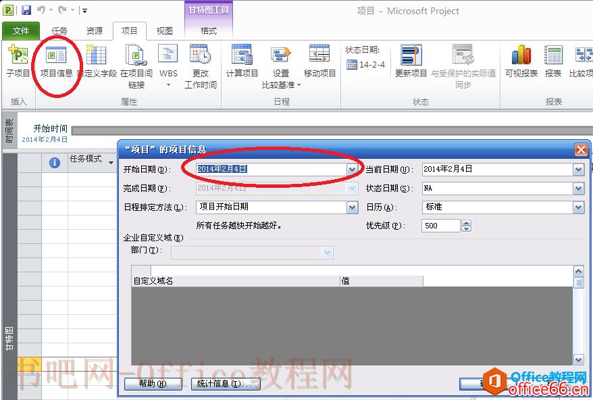This screenshot has height=400, width=593.
Task: Click Sync to Protected Actuals (与受保护的实际值同步) icon
Action: (463, 55)
